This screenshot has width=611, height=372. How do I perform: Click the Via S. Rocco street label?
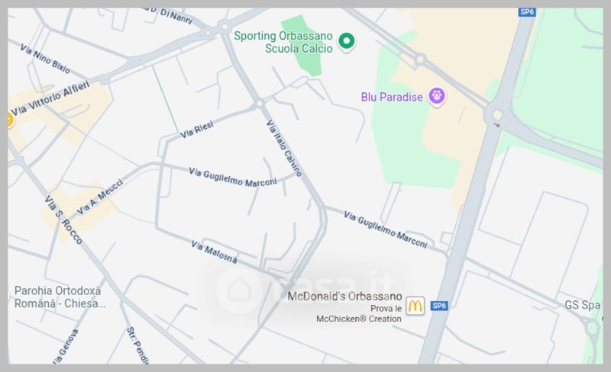63,220
